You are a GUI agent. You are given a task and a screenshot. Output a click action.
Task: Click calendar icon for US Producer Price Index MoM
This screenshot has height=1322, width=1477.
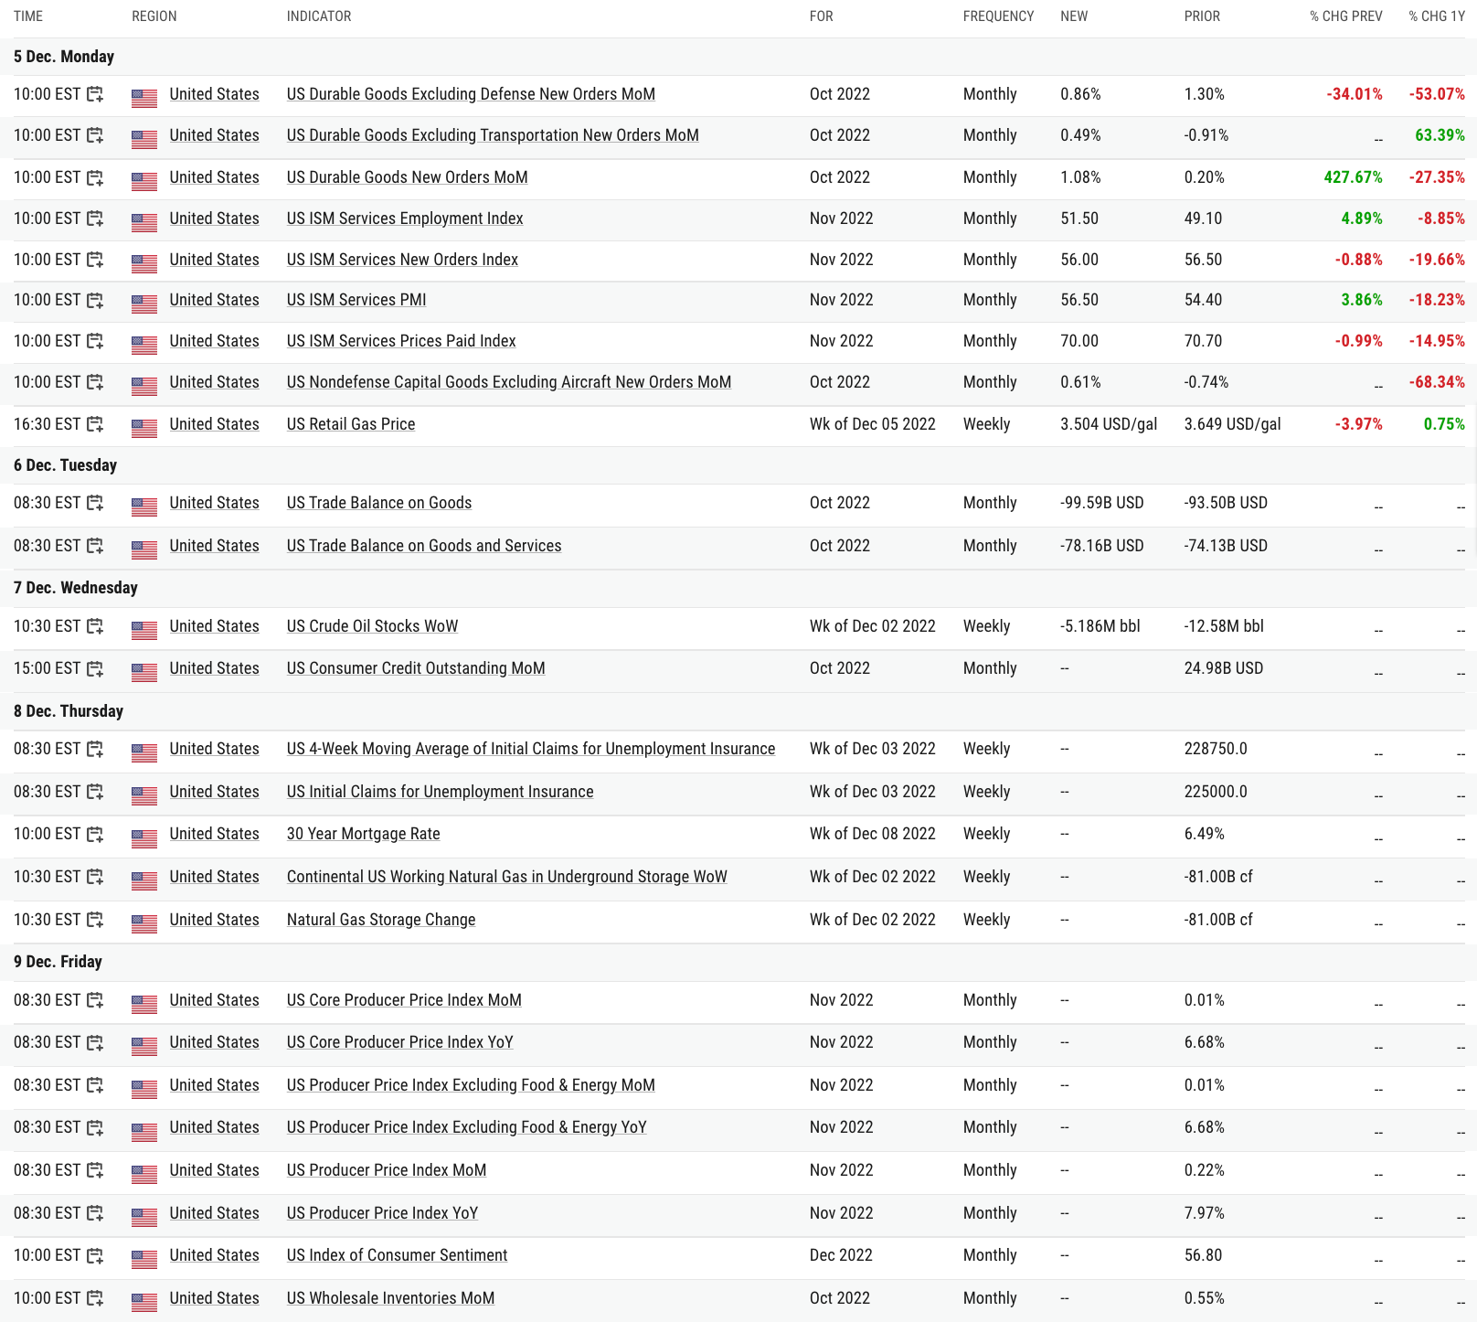(x=95, y=1170)
